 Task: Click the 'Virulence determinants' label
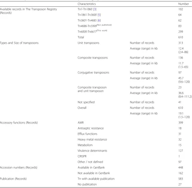coord(92,151)
